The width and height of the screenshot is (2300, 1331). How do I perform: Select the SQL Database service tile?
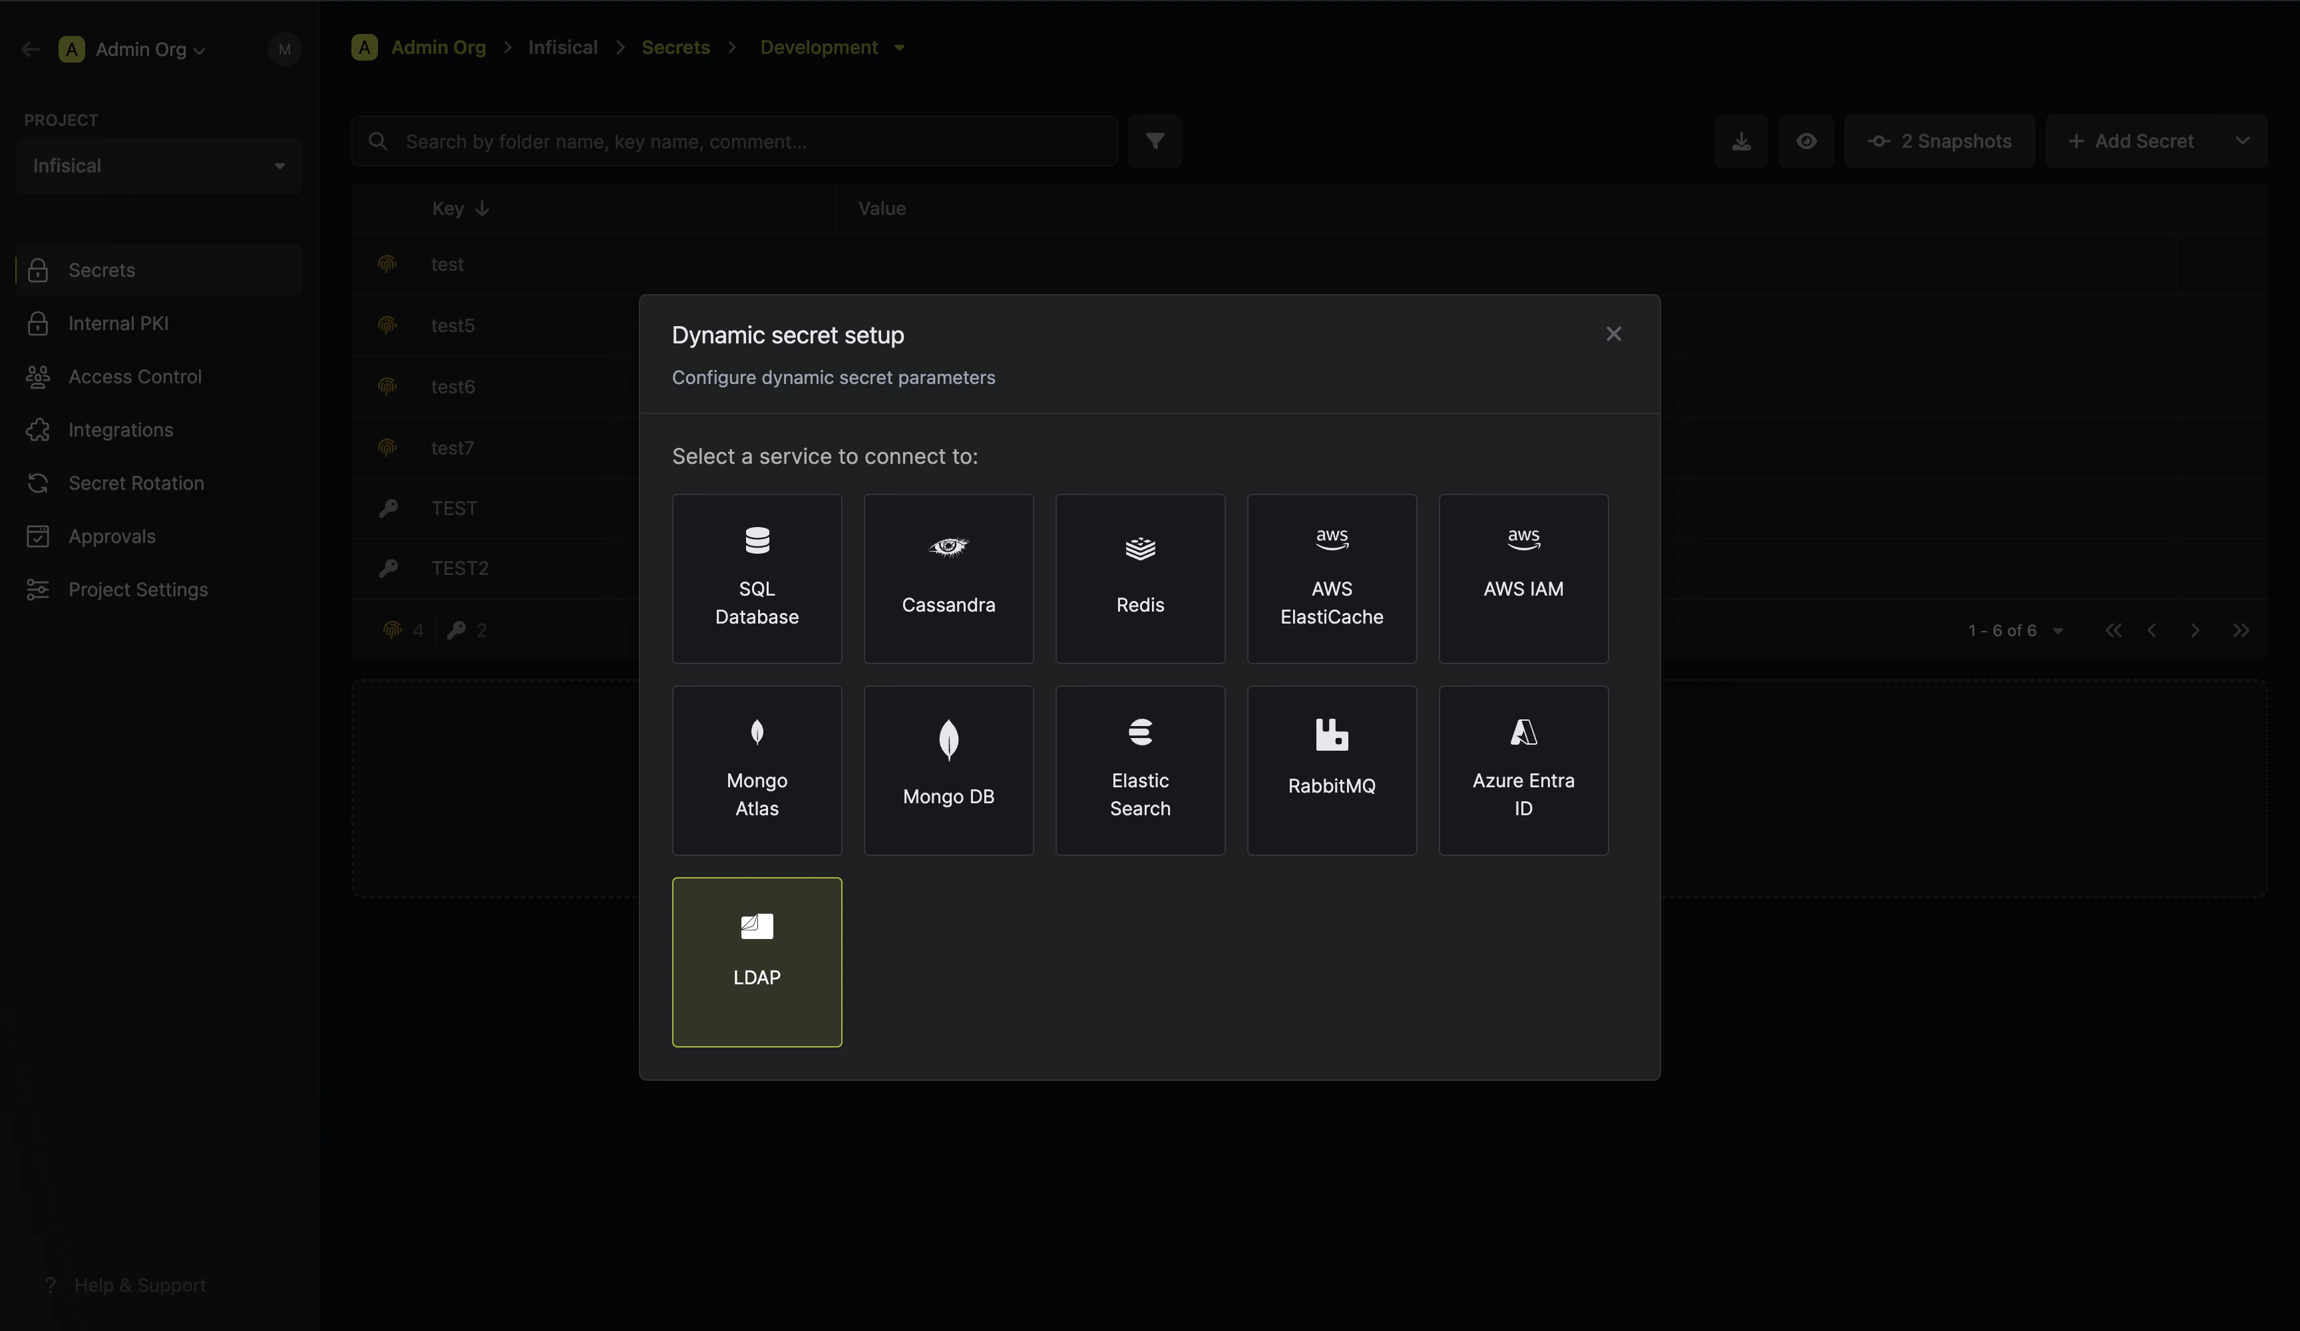tap(757, 579)
